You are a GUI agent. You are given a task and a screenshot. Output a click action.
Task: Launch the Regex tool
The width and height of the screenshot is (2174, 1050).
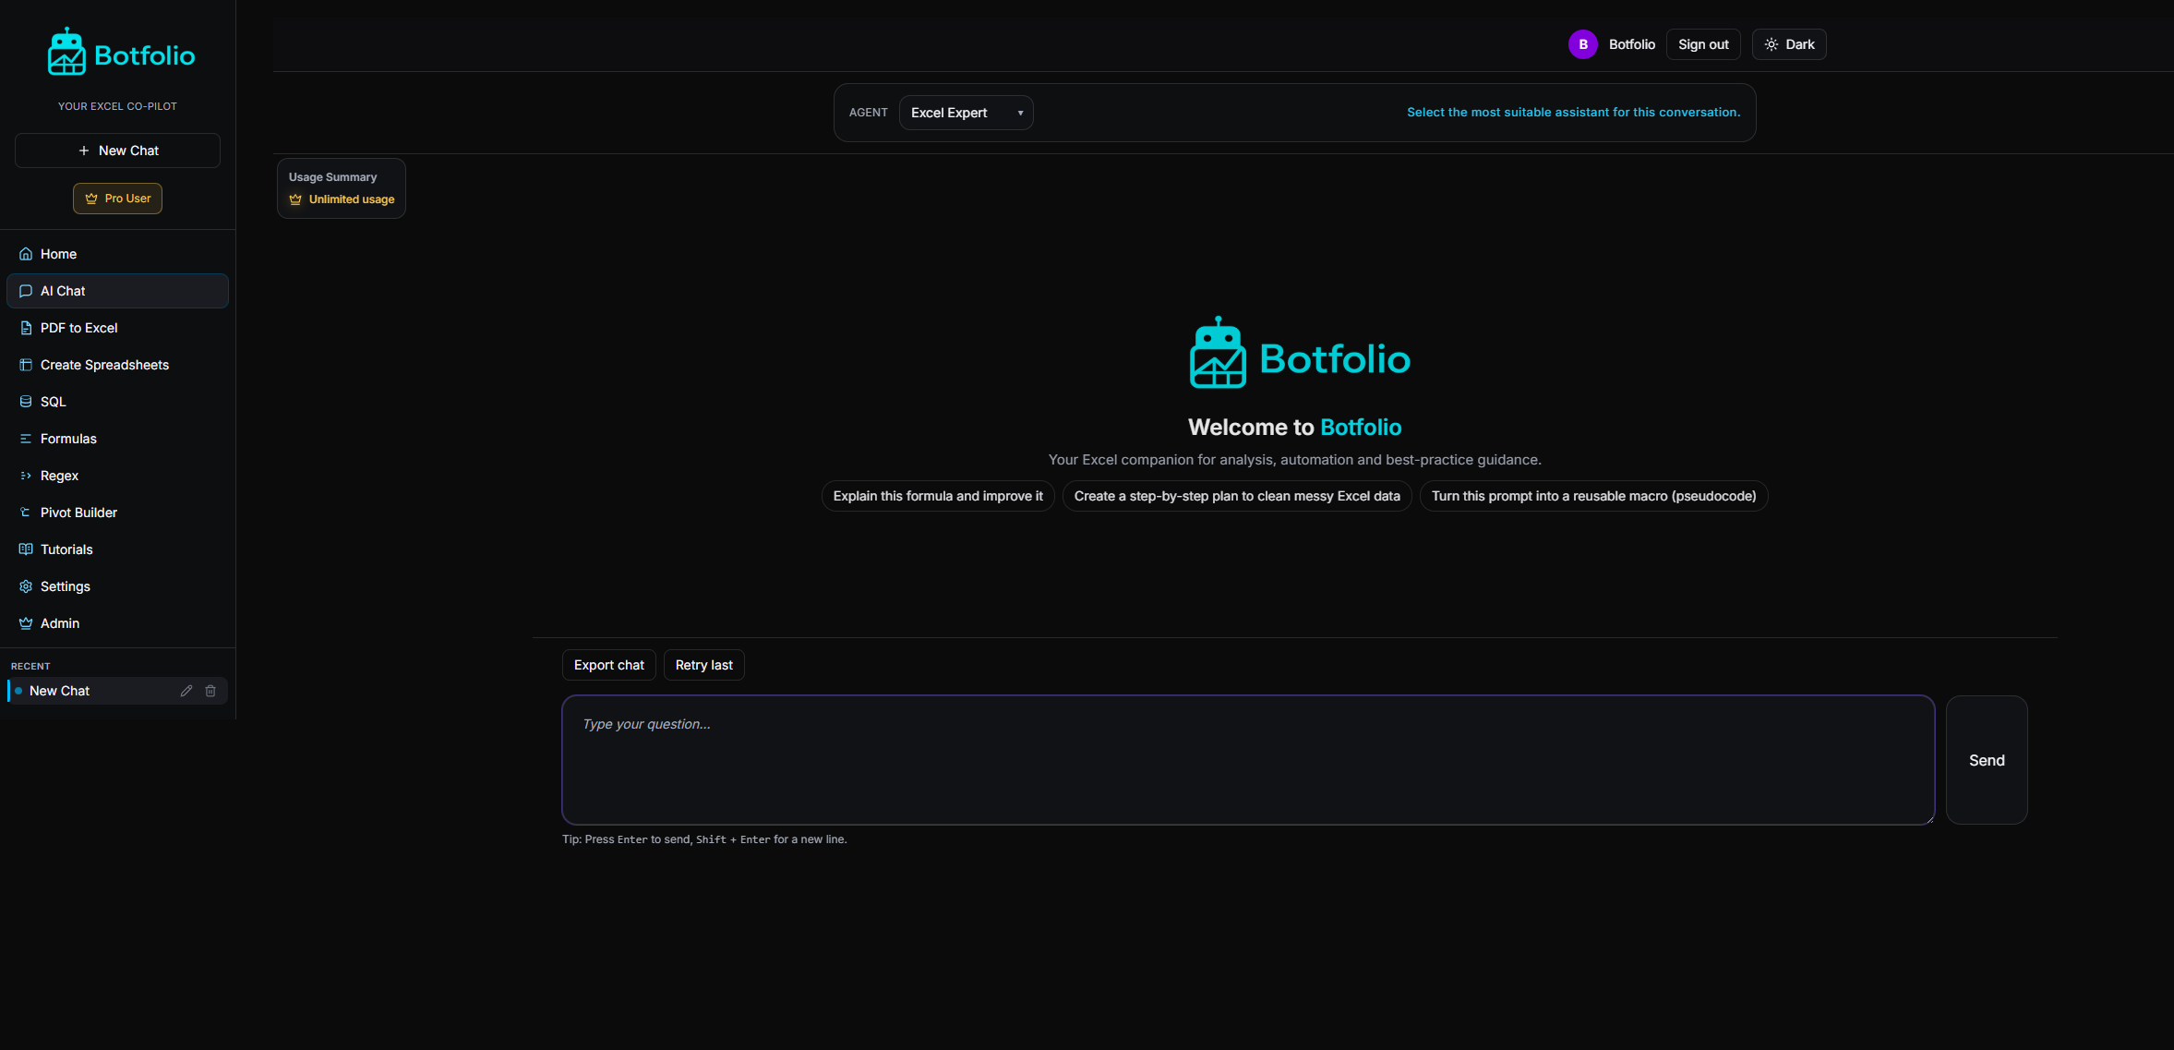(59, 475)
